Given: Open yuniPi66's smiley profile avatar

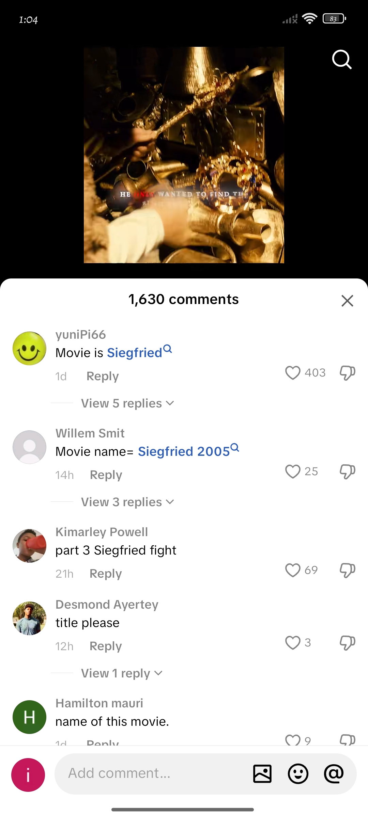Looking at the screenshot, I should tap(29, 349).
